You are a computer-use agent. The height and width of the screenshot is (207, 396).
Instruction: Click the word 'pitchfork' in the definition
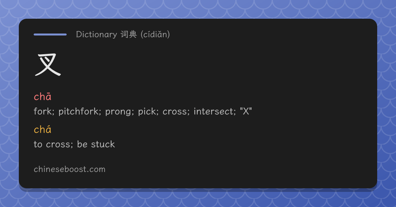point(79,112)
